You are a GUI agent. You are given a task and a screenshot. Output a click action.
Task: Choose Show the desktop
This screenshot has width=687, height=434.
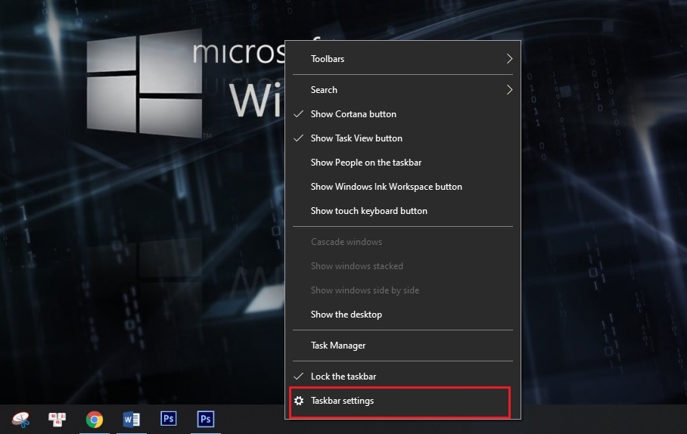[403, 315]
